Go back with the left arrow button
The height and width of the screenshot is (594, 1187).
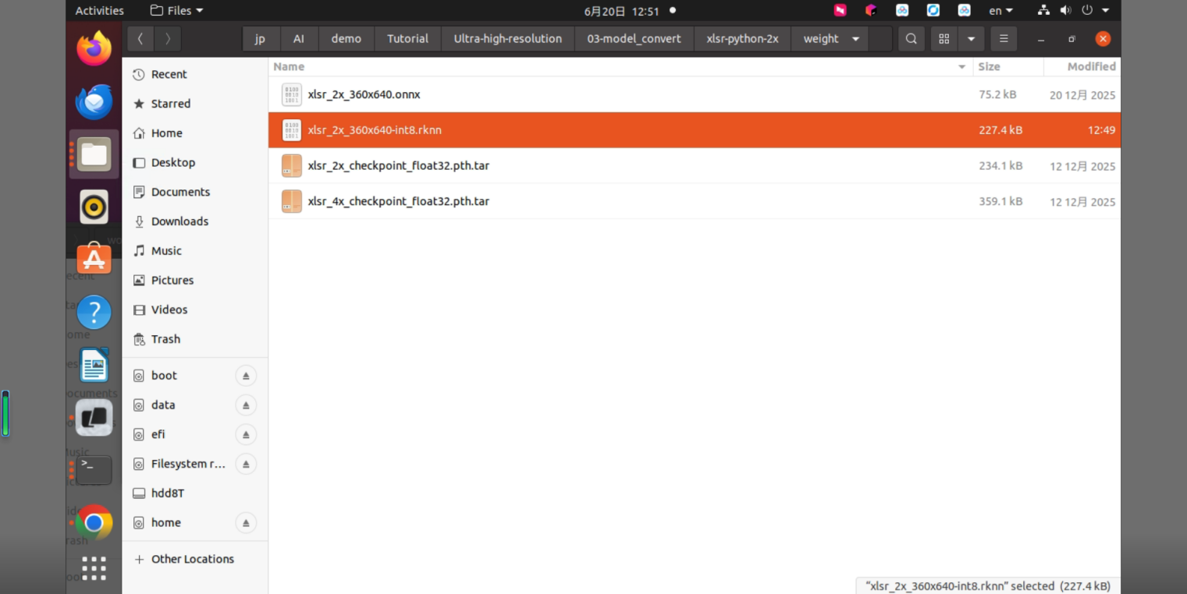(x=140, y=39)
